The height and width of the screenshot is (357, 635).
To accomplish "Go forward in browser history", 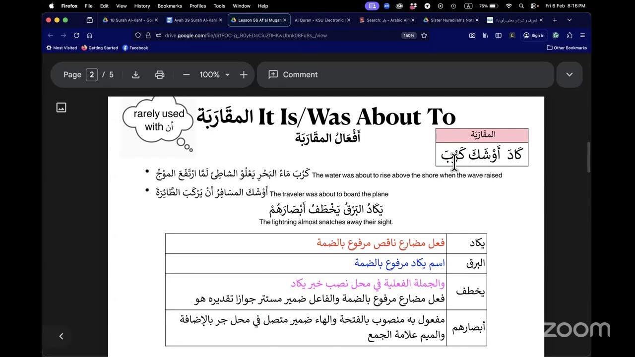I will tap(63, 35).
